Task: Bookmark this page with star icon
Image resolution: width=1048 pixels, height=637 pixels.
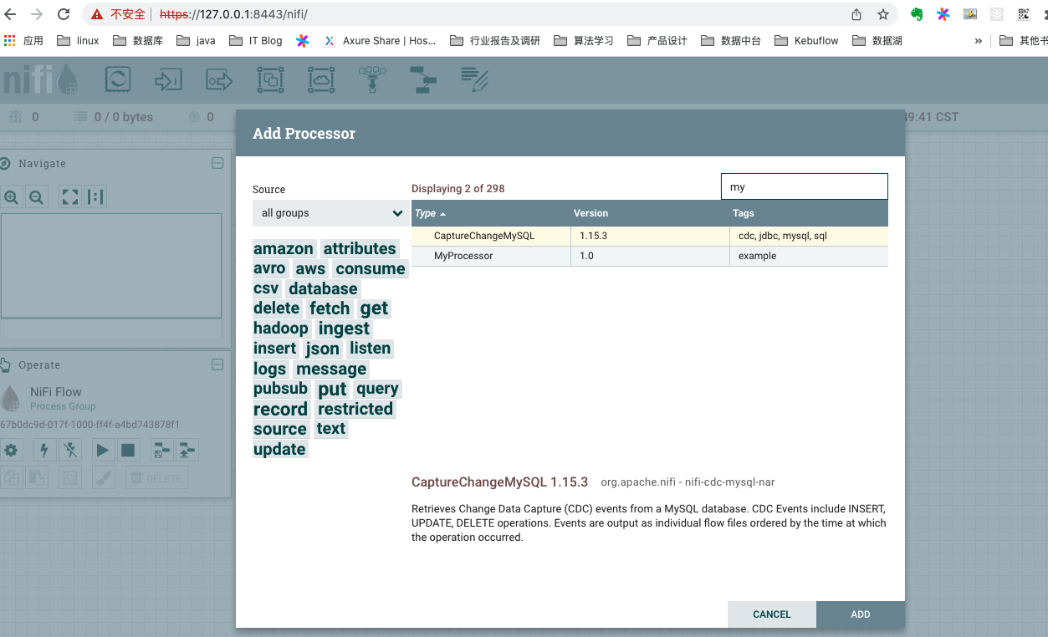Action: point(883,14)
